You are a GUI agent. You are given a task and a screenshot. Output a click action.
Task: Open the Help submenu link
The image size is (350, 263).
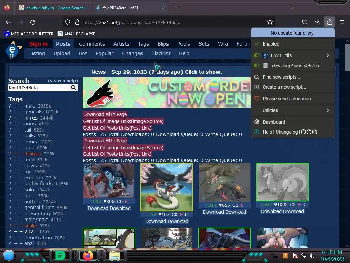pos(184,53)
